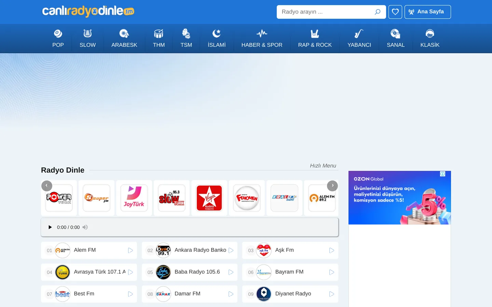Choose the SANAL category icon
Image resolution: width=492 pixels, height=307 pixels.
395,33
